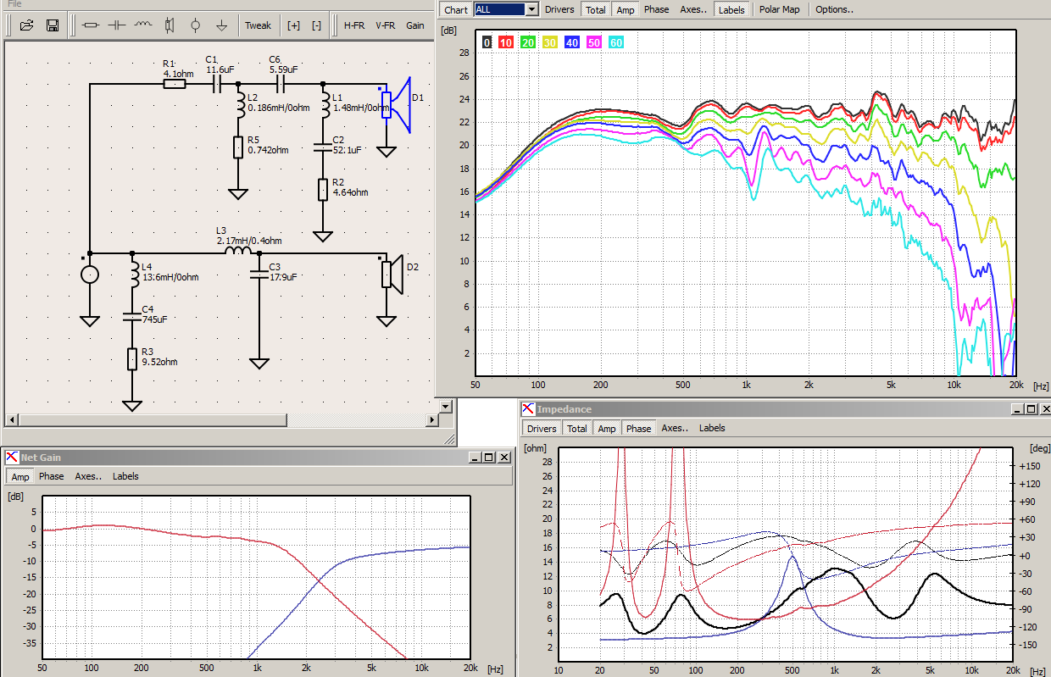Open Axes.. in the Net Gain window
Image resolution: width=1051 pixels, height=677 pixels.
coord(88,476)
